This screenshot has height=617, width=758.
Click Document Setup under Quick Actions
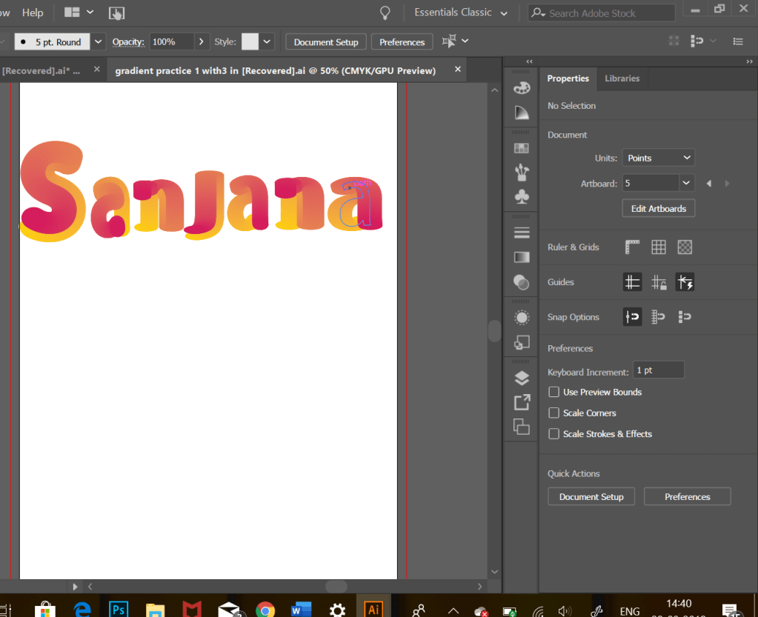click(x=591, y=497)
